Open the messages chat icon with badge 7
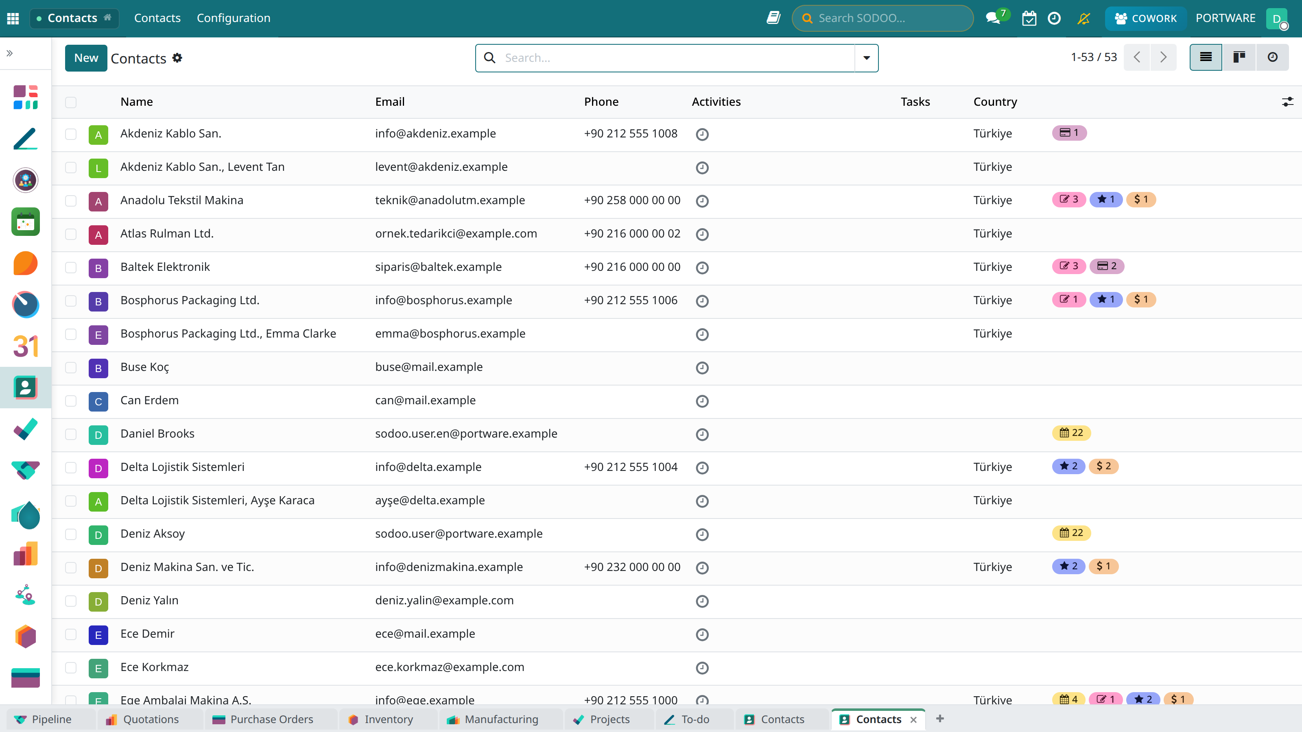 click(x=993, y=18)
